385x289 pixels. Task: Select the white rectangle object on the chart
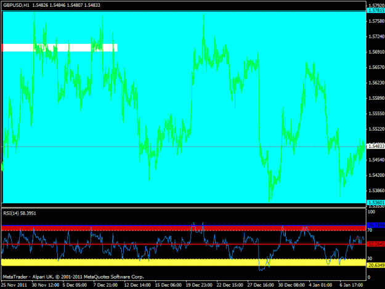coord(60,47)
